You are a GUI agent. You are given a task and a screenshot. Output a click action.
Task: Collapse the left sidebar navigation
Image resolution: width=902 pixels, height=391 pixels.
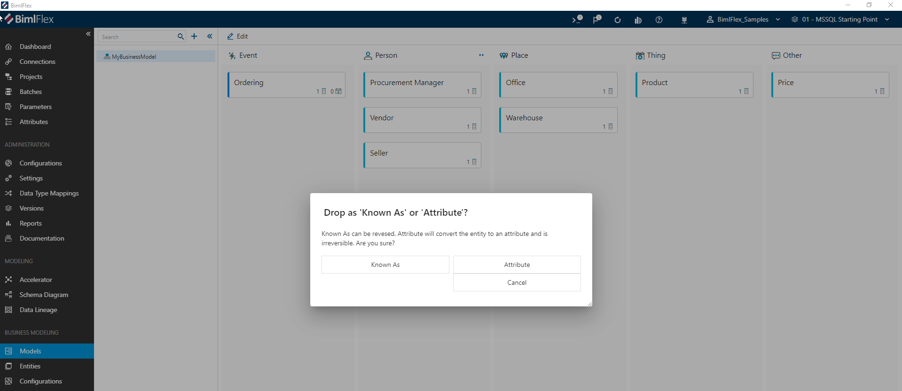click(88, 34)
